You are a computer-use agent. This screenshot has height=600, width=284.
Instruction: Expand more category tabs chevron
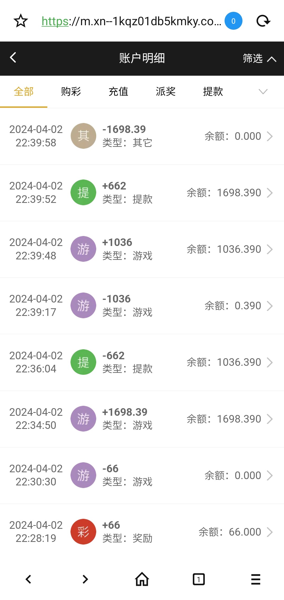pyautogui.click(x=263, y=91)
